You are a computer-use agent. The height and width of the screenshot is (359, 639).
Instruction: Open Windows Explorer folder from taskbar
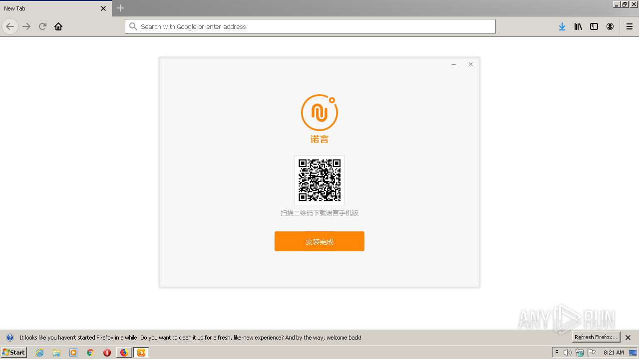56,353
